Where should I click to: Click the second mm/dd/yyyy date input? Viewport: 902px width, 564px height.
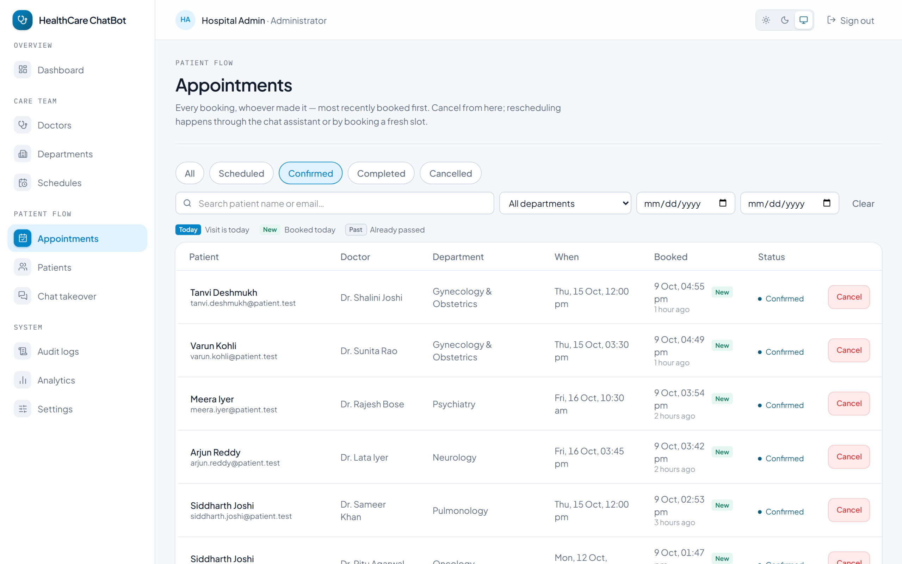(790, 203)
